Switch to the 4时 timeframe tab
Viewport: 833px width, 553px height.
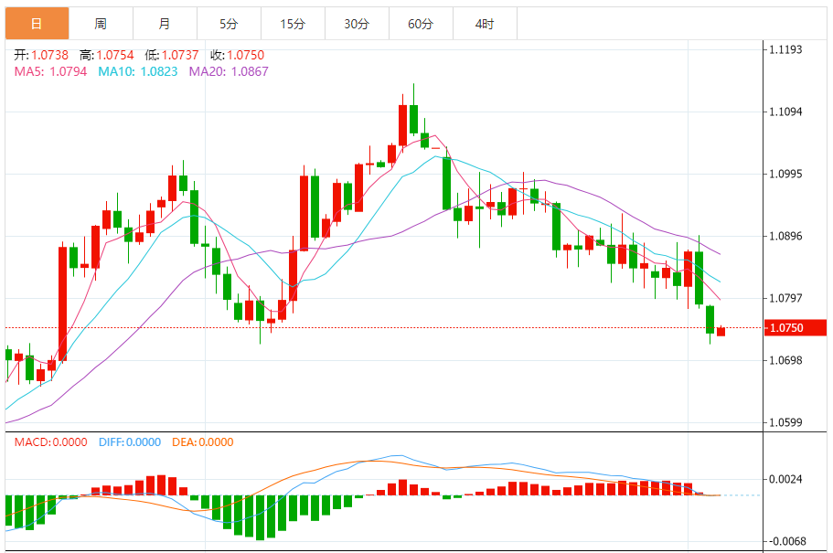(485, 24)
